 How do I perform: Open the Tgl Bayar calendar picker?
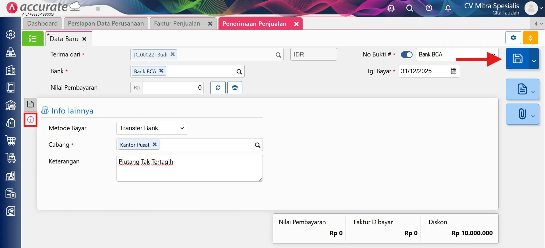pyautogui.click(x=454, y=71)
